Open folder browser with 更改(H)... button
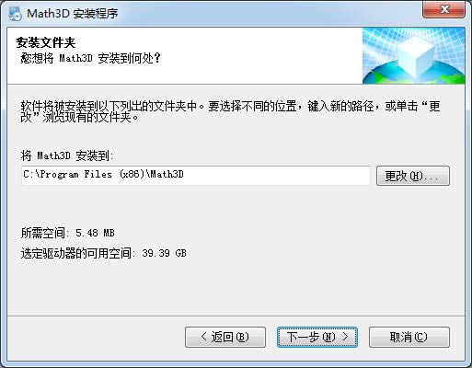This screenshot has height=368, width=472. (x=413, y=176)
